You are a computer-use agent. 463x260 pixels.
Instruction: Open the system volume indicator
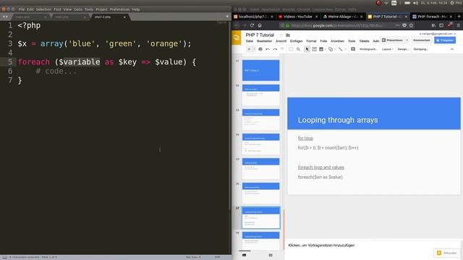coord(415,3)
